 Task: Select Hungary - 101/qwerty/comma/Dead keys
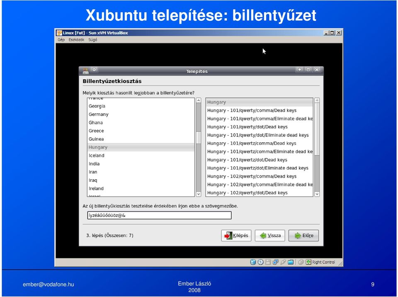point(260,110)
